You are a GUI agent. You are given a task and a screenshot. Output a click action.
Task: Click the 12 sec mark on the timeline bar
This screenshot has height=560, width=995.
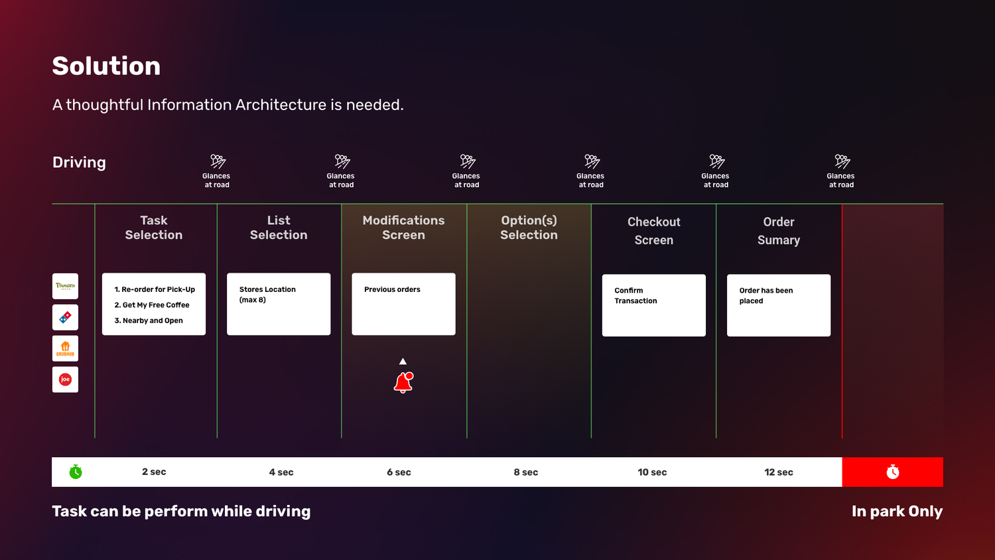click(x=778, y=472)
